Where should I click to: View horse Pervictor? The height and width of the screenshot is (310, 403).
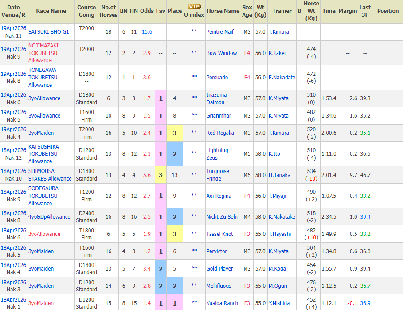click(217, 251)
